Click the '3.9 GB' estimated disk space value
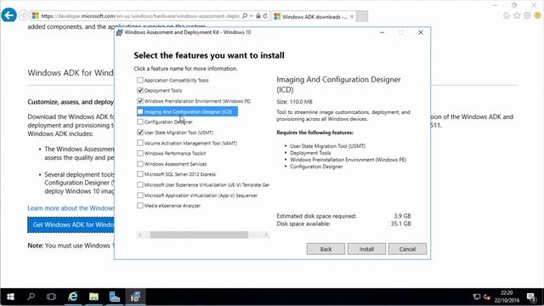The image size is (544, 306). tap(402, 216)
